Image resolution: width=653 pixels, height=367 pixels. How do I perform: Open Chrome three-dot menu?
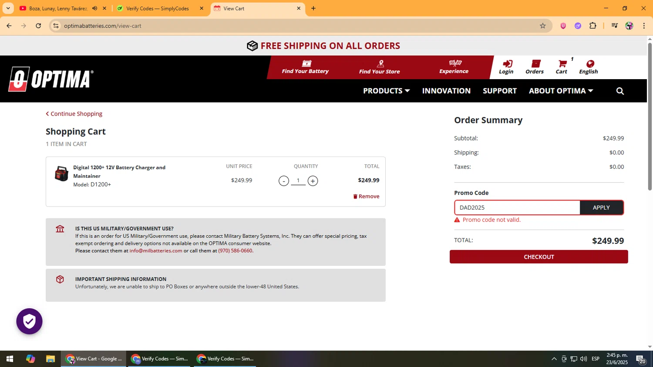[x=644, y=26]
